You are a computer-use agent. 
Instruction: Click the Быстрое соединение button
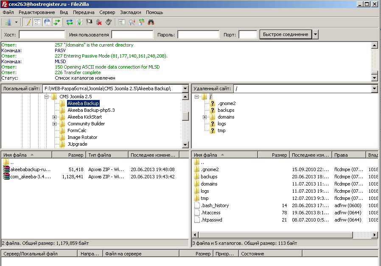click(x=286, y=34)
